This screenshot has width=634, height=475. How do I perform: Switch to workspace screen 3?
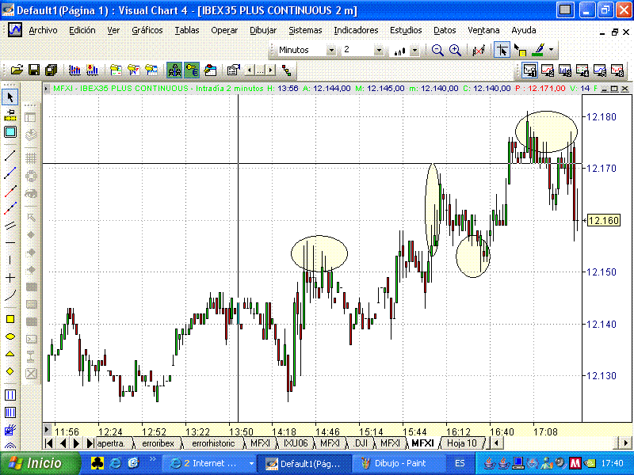pos(564,70)
